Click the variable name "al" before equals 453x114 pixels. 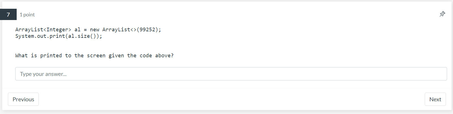tap(77, 30)
